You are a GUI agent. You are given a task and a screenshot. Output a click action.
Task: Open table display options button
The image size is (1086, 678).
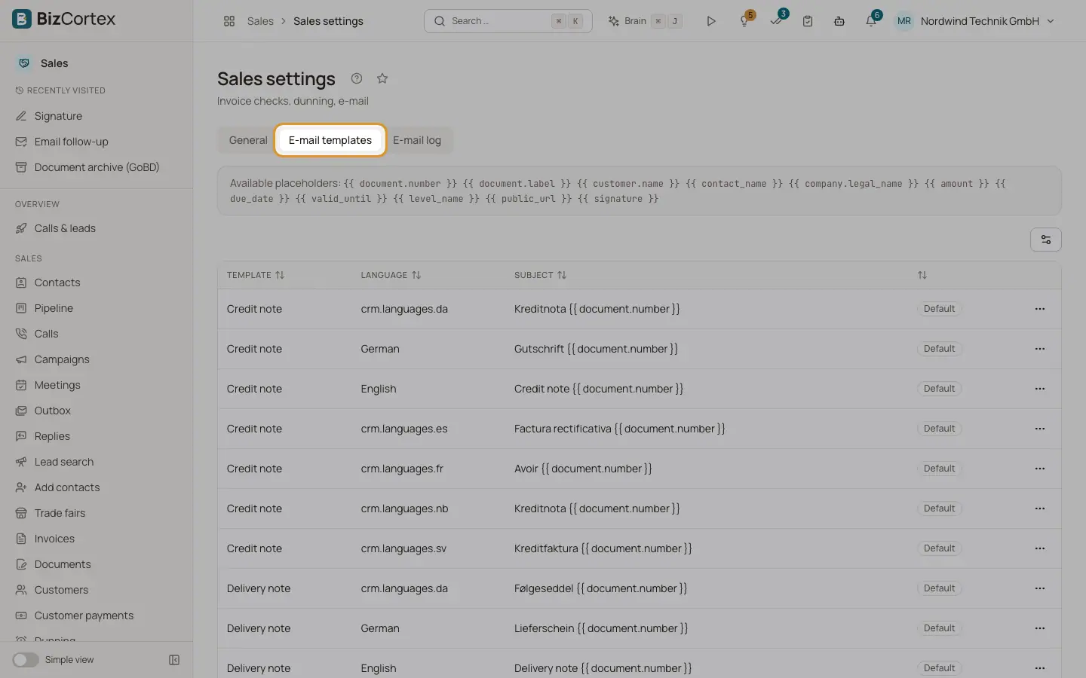click(x=1045, y=240)
